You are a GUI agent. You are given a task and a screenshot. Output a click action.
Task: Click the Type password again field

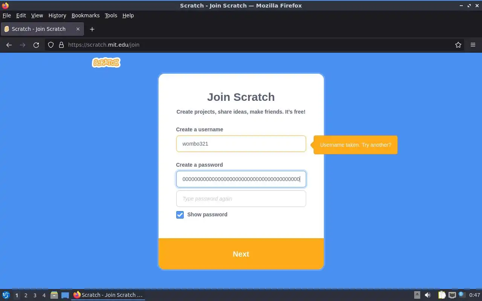click(x=241, y=199)
